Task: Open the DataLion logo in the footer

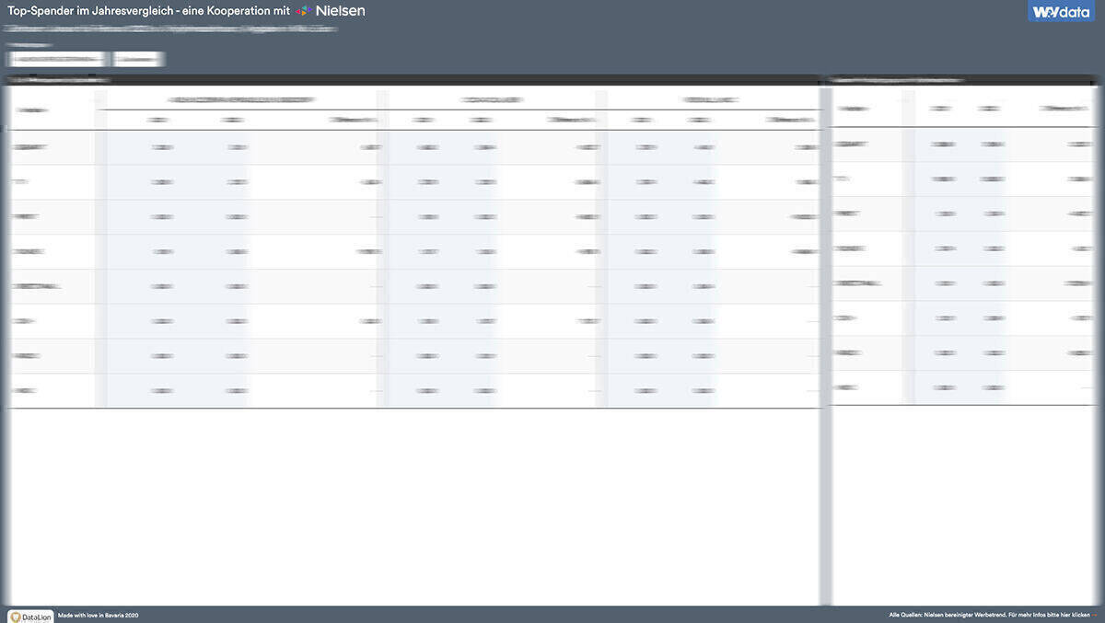Action: click(30, 615)
